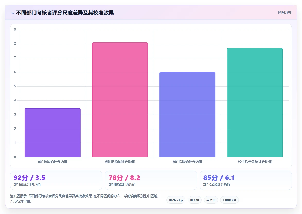The image size is (302, 214).
Task: Click the chart title 不同部门考核者评分尺度差异及其校准效果
Action: [65, 13]
